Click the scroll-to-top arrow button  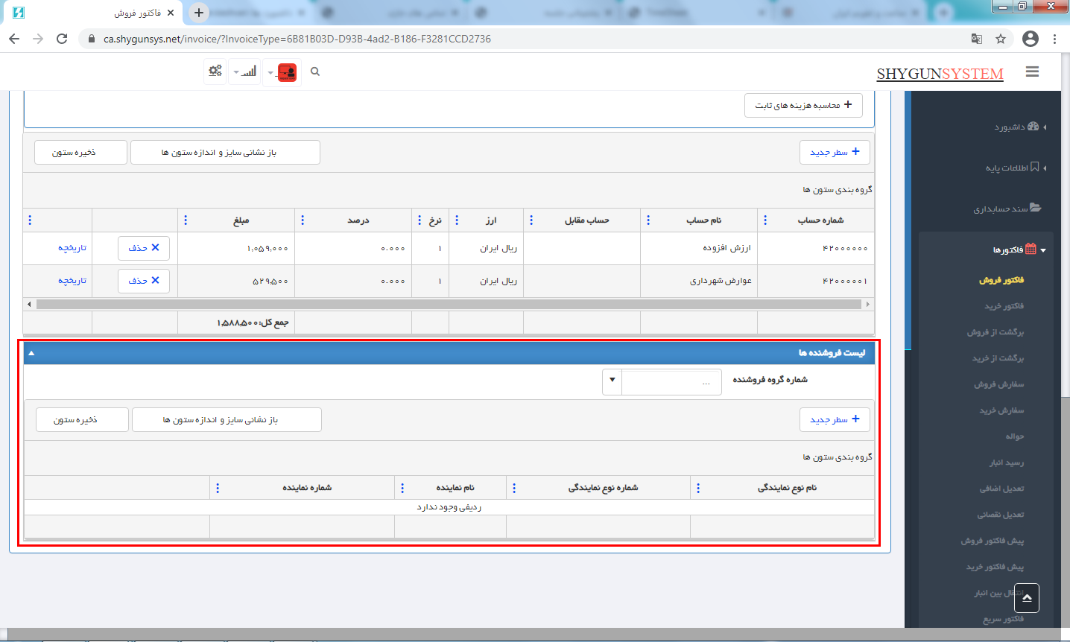pos(1026,597)
